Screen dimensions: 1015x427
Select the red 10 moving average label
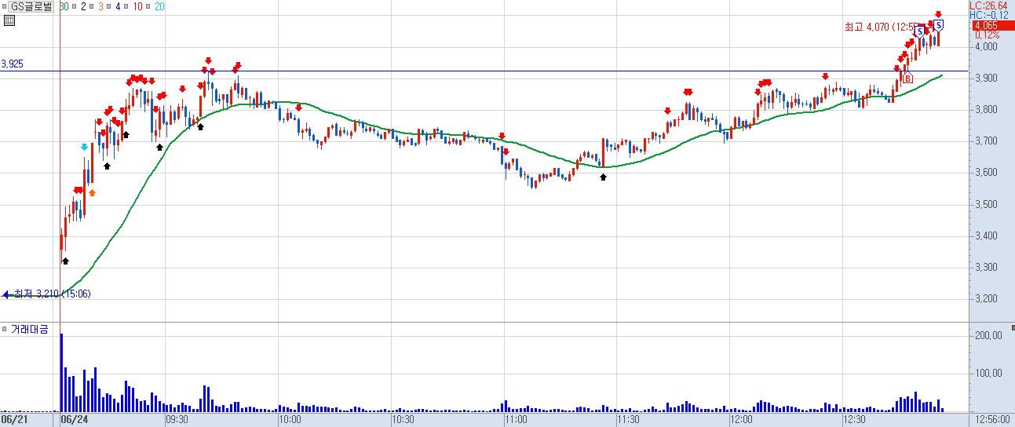pyautogui.click(x=137, y=6)
